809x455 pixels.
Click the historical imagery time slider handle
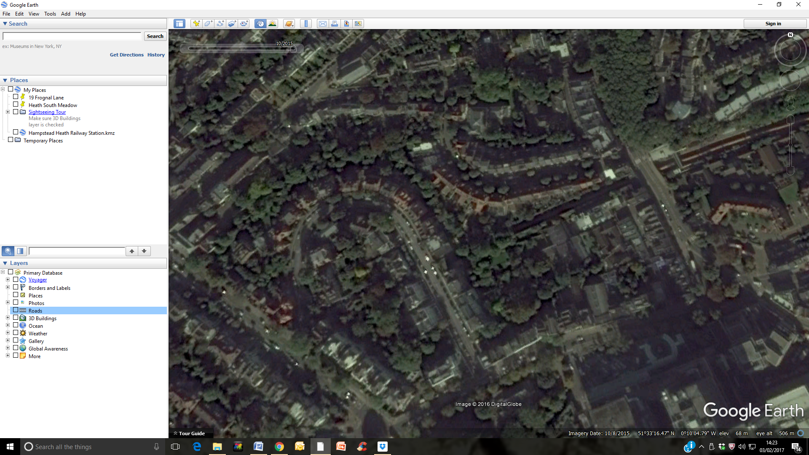click(293, 49)
